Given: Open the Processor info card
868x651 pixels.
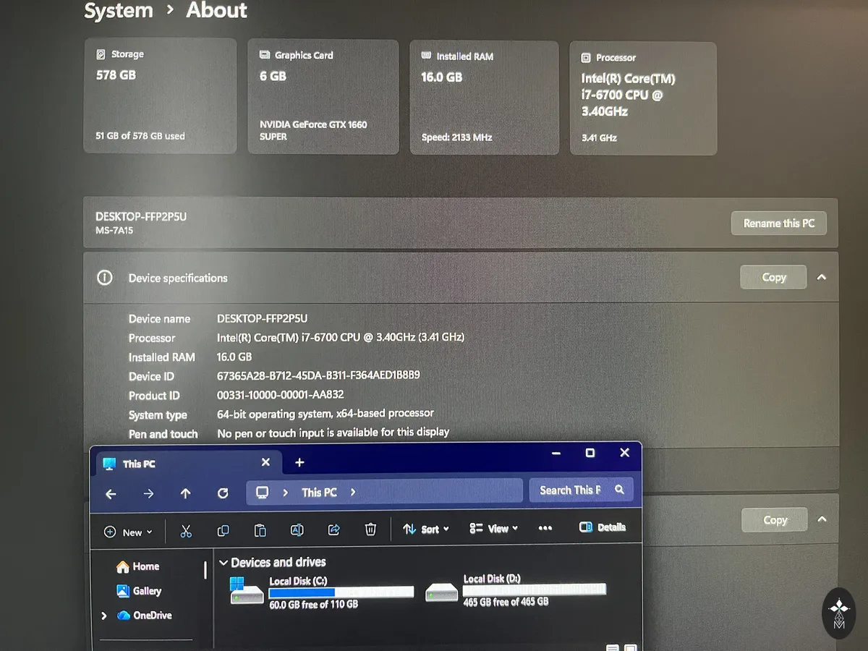Looking at the screenshot, I should point(643,98).
